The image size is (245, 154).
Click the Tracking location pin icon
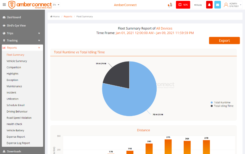click(4, 40)
